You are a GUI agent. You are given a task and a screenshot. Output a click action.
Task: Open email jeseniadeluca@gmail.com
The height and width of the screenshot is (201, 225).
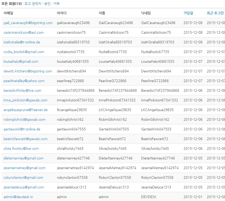pos(24,187)
